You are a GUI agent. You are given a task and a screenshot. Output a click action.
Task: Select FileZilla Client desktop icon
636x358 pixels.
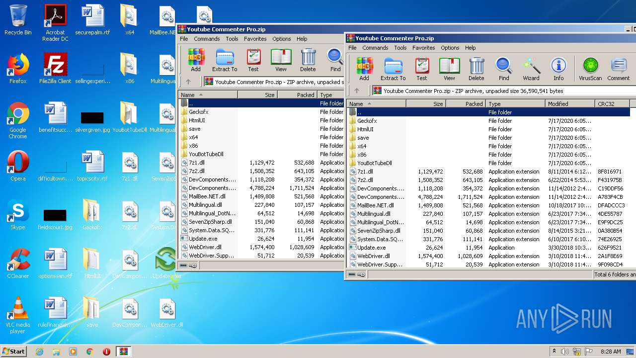tap(55, 69)
